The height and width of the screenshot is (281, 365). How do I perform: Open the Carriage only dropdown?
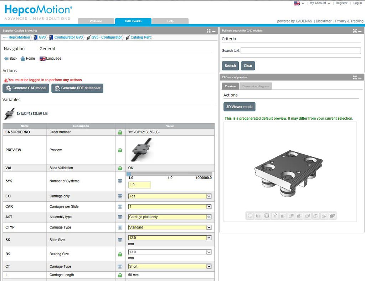click(170, 196)
